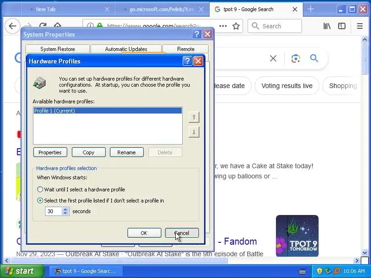The width and height of the screenshot is (371, 278).
Task: Dismiss dialog with the Cancel button
Action: pos(182,233)
